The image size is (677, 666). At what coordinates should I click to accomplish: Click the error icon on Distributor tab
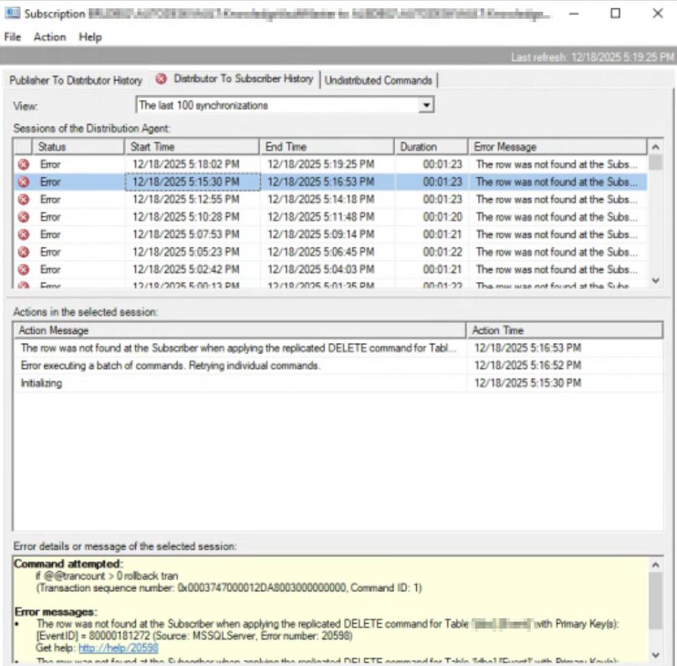pos(161,79)
